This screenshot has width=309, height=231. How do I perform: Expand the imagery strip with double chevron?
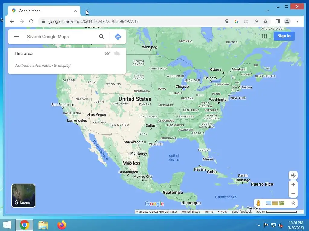point(293,203)
